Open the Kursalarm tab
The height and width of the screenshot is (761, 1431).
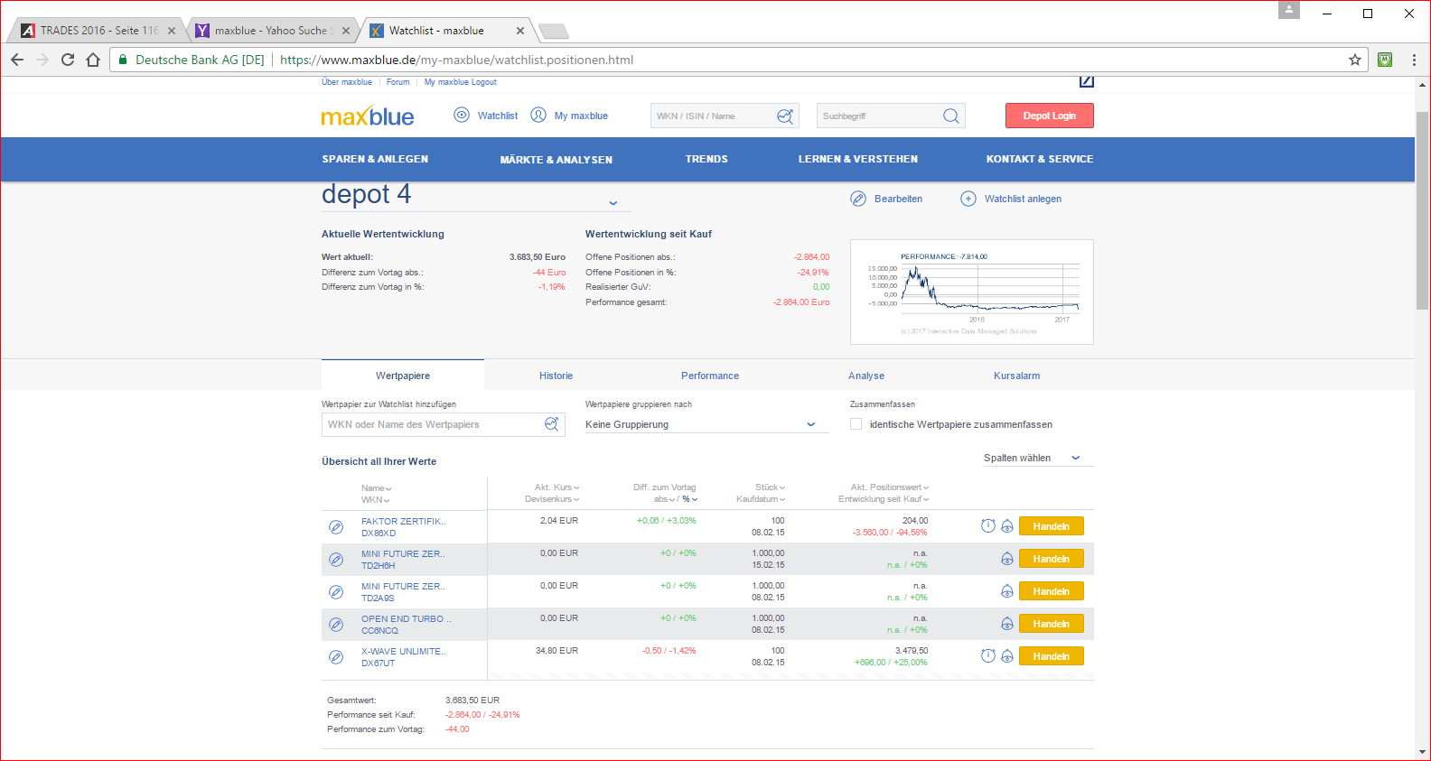tap(1016, 376)
